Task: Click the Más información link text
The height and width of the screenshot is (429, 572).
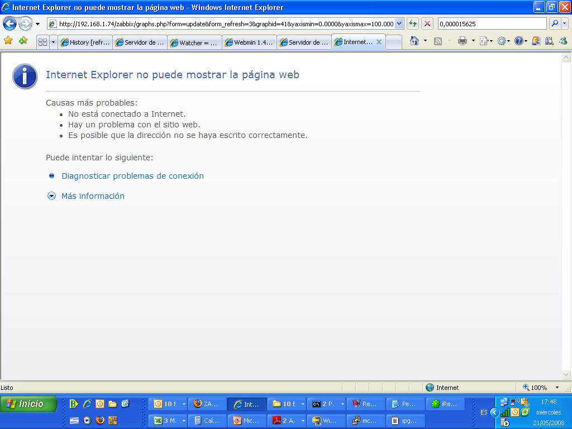Action: 93,196
